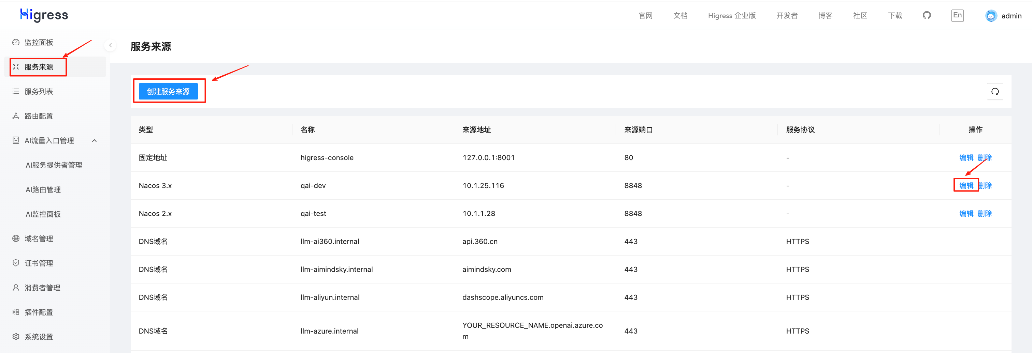Viewport: 1032px width, 353px height.
Task: Click the admin username
Action: [1011, 16]
